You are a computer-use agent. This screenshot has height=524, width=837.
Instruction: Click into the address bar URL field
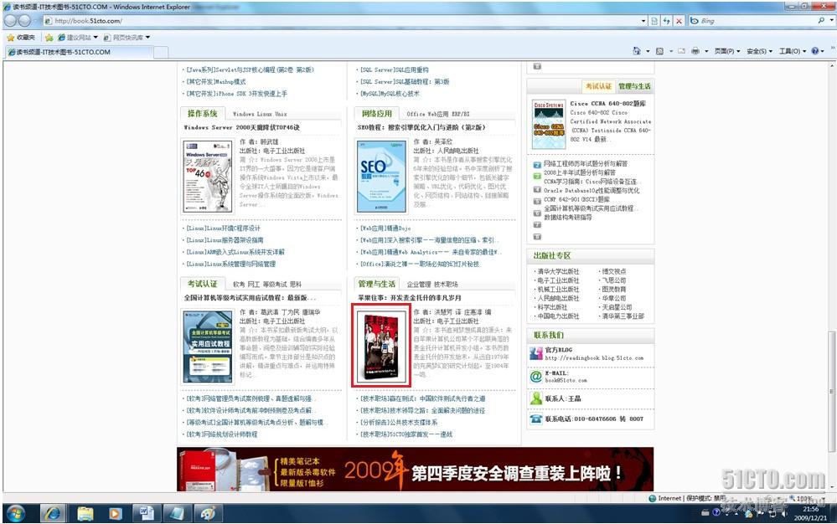(342, 21)
